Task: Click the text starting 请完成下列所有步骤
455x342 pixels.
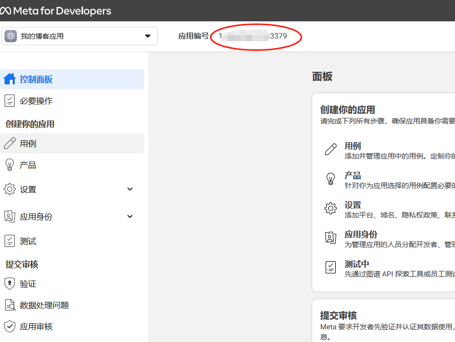Action: click(387, 121)
